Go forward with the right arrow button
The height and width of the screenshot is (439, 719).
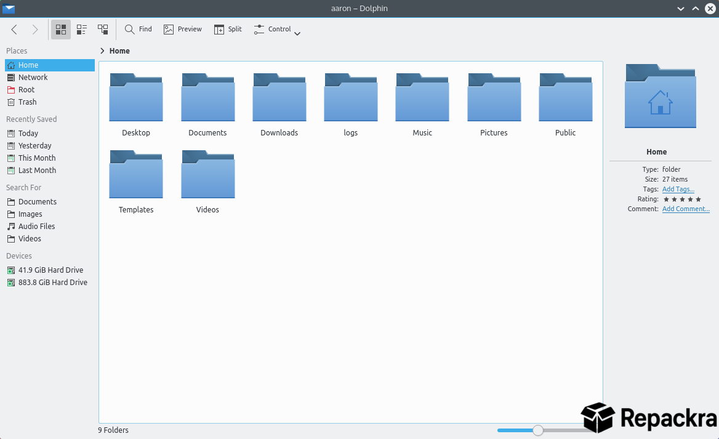click(x=35, y=30)
